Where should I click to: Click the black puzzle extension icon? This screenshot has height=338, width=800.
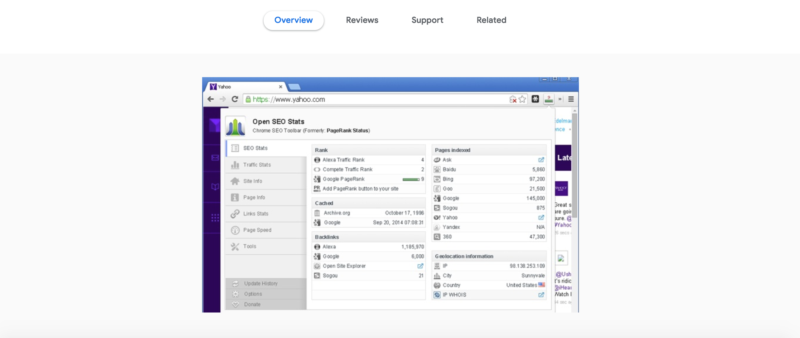pos(535,99)
